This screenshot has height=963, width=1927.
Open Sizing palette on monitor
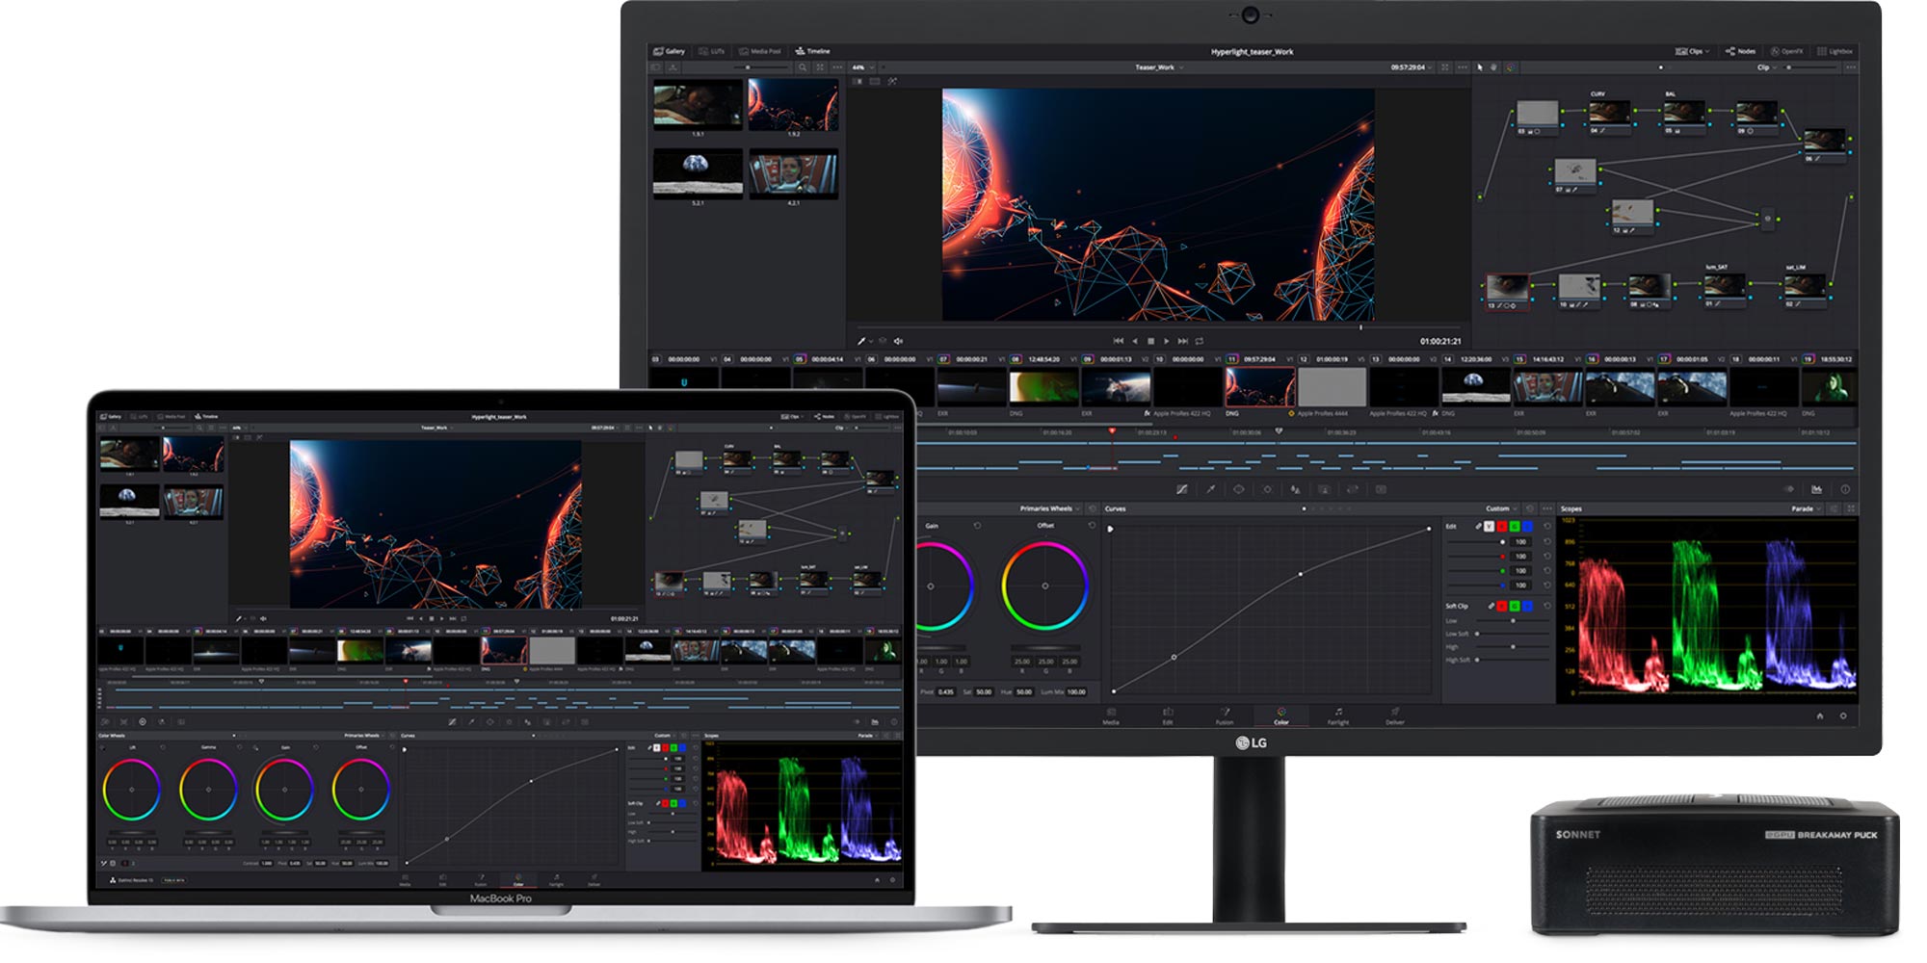[1353, 489]
